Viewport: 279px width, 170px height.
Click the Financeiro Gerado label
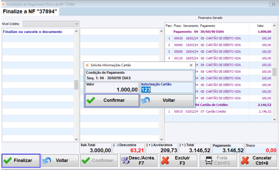coord(210,18)
